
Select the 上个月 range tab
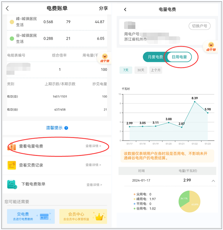tap(156, 70)
